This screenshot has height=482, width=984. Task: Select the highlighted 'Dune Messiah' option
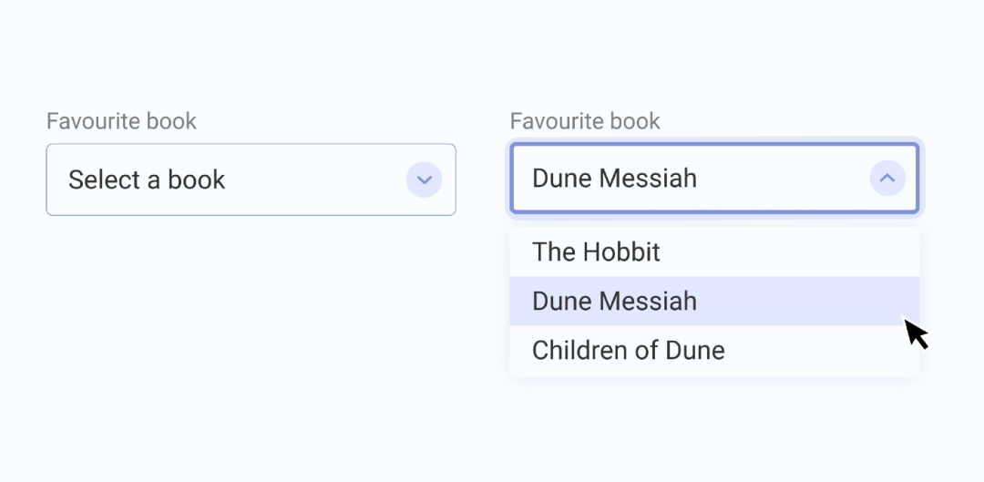click(614, 302)
